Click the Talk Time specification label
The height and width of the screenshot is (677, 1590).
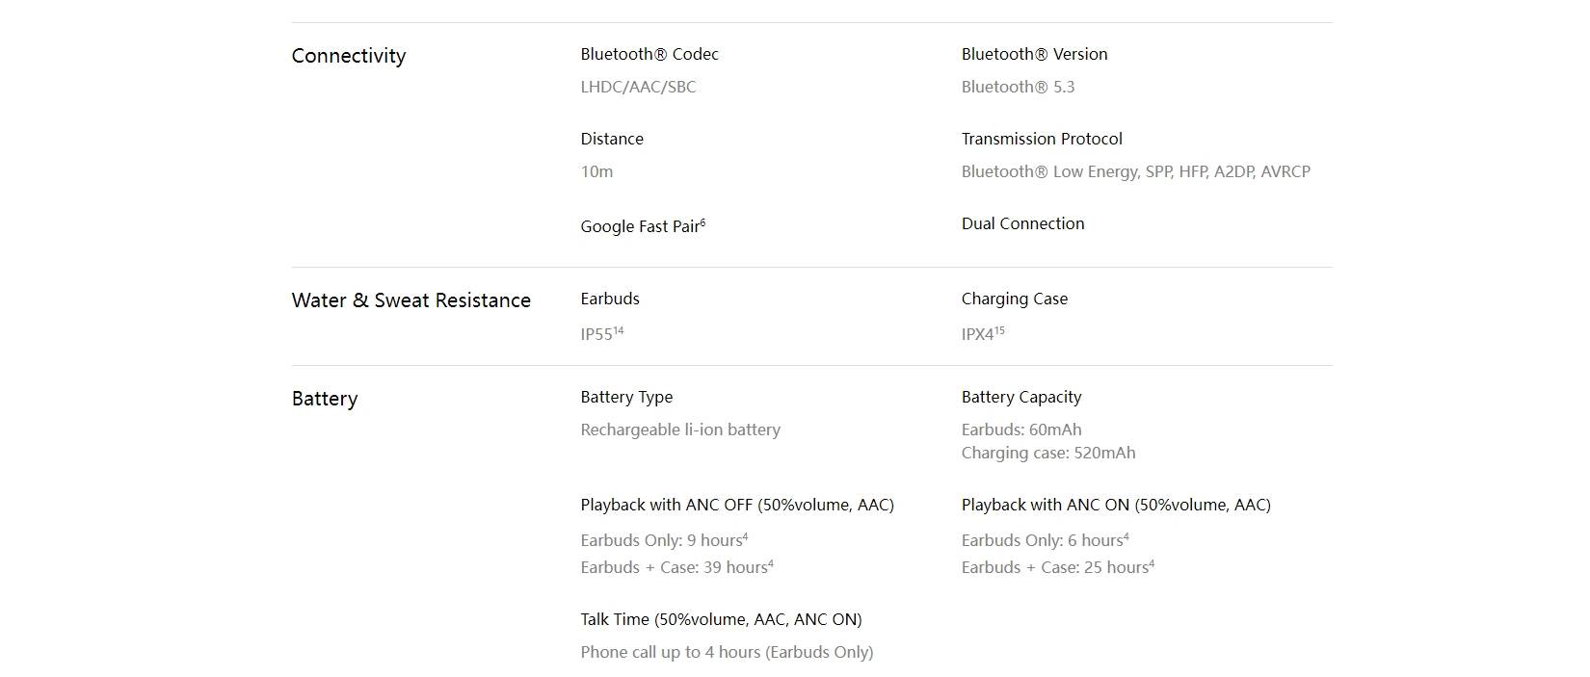pyautogui.click(x=721, y=619)
